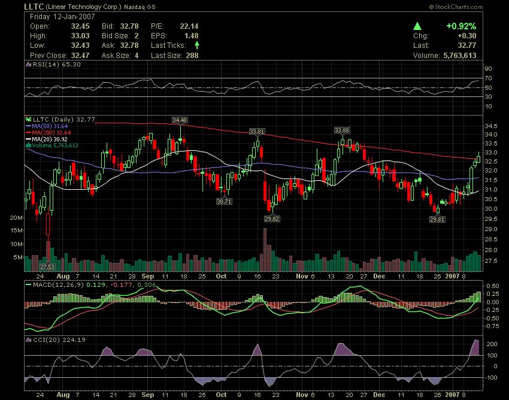Click the green Last Ticks up arrow
Screen dimensions: 509x400
coord(197,45)
